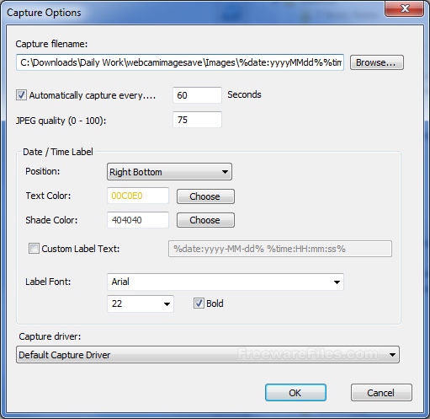Click the Shade Color hex value field
The width and height of the screenshot is (430, 419).
click(x=138, y=220)
